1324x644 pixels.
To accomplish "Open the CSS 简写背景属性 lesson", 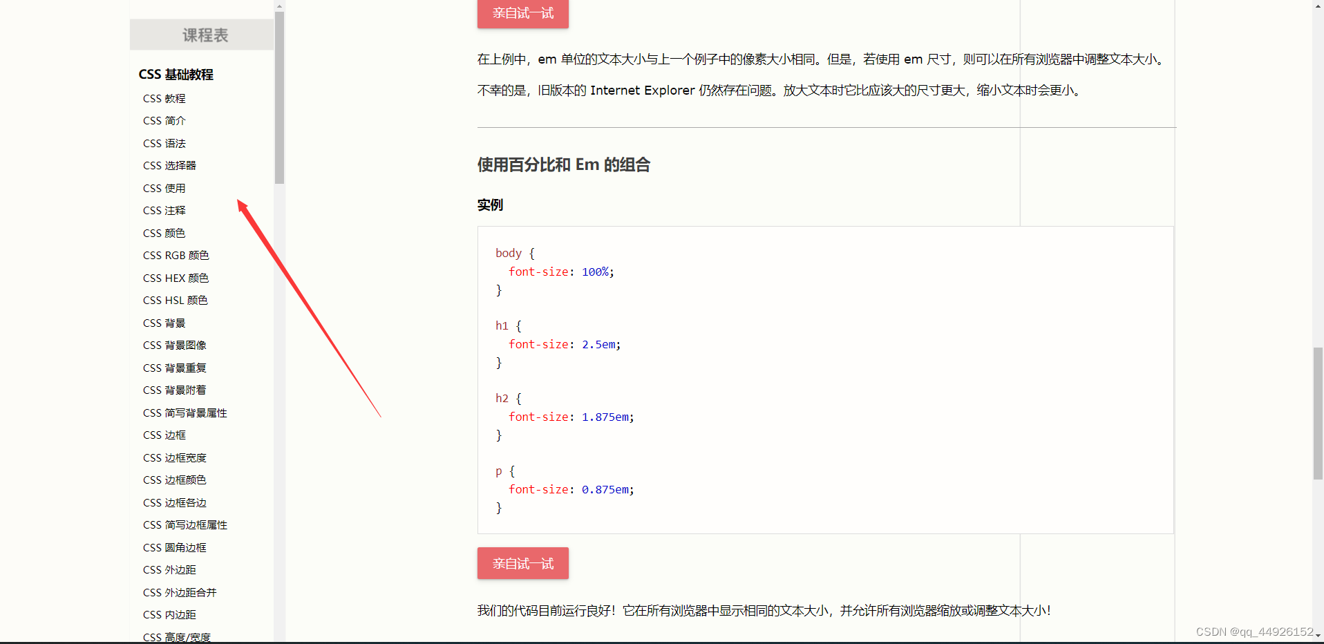I will tap(184, 413).
